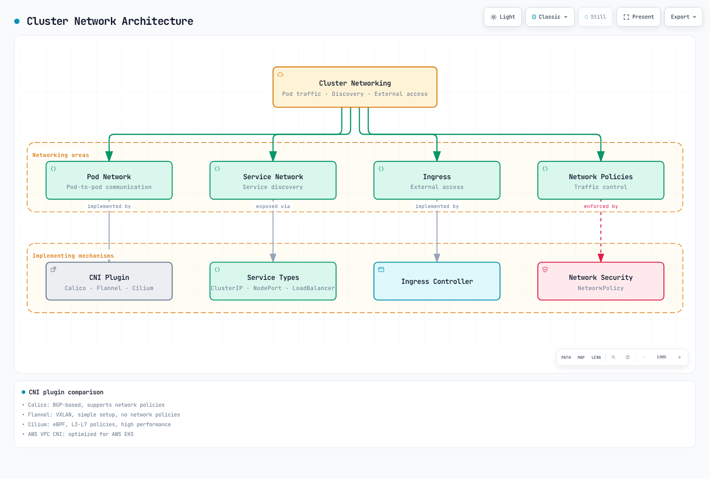The image size is (710, 479).
Task: Toggle the Still animation button
Action: tap(596, 17)
